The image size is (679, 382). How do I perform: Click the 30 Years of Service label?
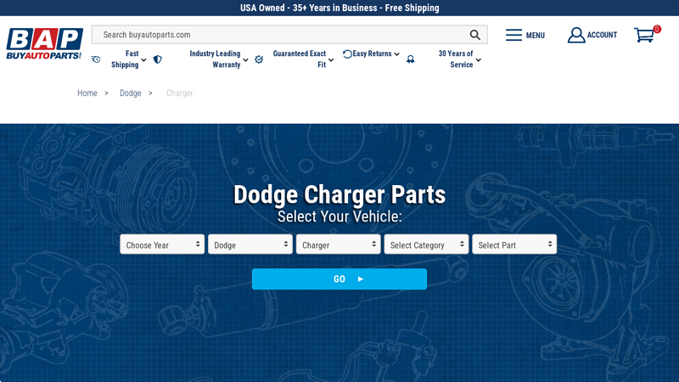456,59
